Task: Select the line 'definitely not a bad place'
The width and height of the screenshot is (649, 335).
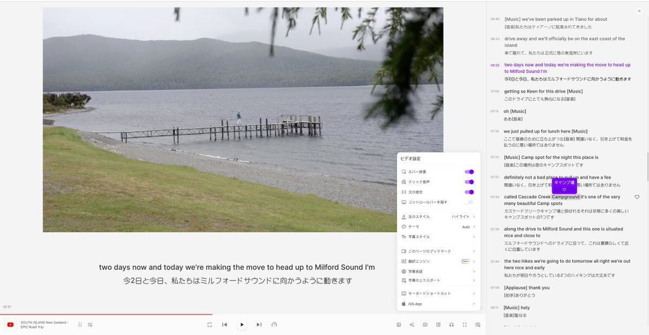Action: [x=558, y=177]
